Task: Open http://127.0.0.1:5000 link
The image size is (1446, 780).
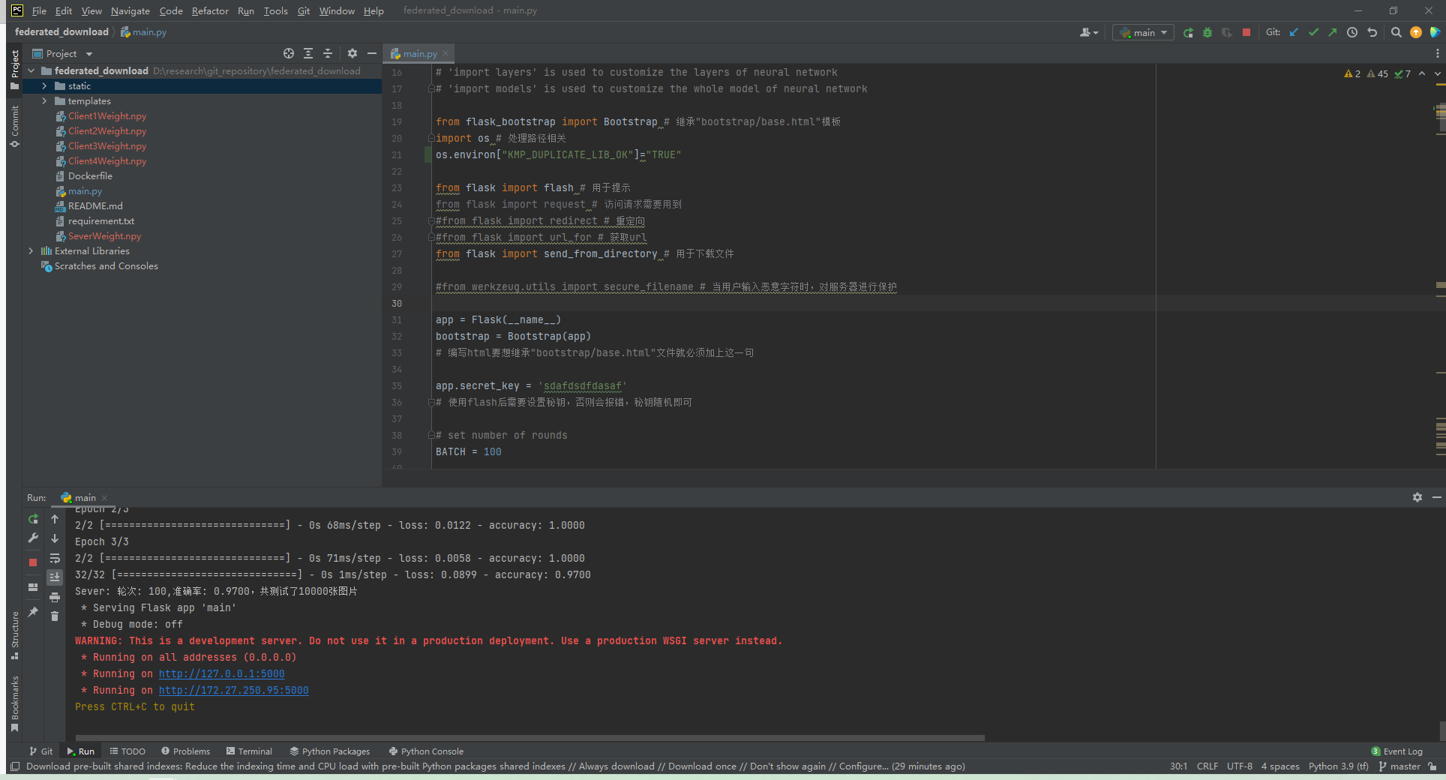Action: tap(221, 673)
